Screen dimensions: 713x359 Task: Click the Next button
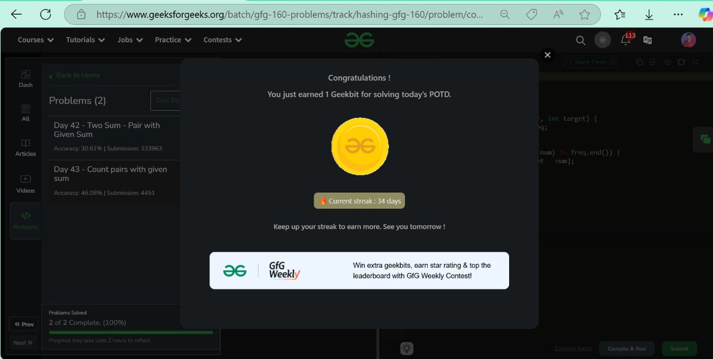pyautogui.click(x=24, y=342)
